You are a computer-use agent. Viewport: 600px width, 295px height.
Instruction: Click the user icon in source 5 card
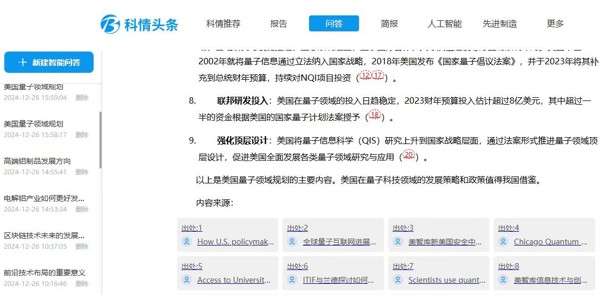(x=187, y=280)
